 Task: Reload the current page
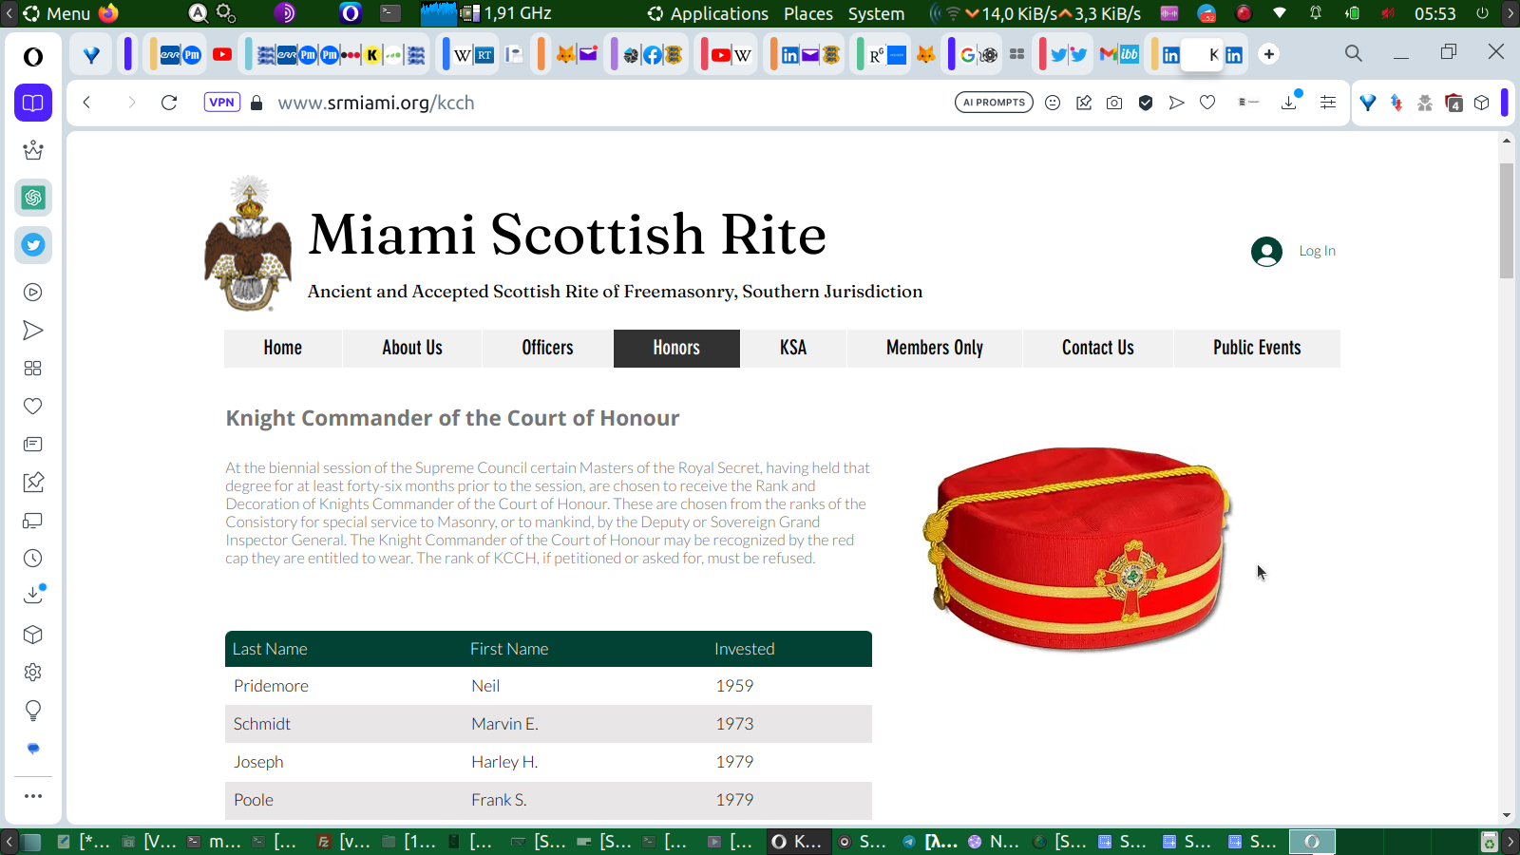click(x=169, y=103)
